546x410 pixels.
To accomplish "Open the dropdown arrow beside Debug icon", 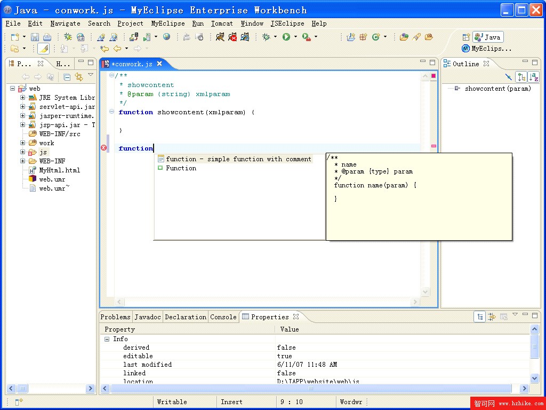I will pyautogui.click(x=276, y=37).
